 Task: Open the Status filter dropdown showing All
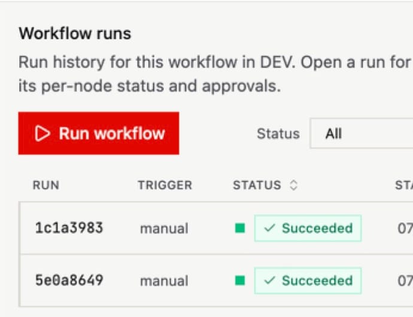coord(362,133)
